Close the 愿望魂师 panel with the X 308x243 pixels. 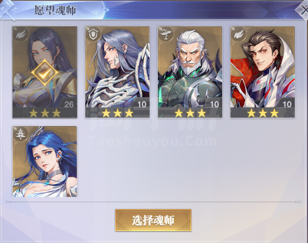(302, 10)
